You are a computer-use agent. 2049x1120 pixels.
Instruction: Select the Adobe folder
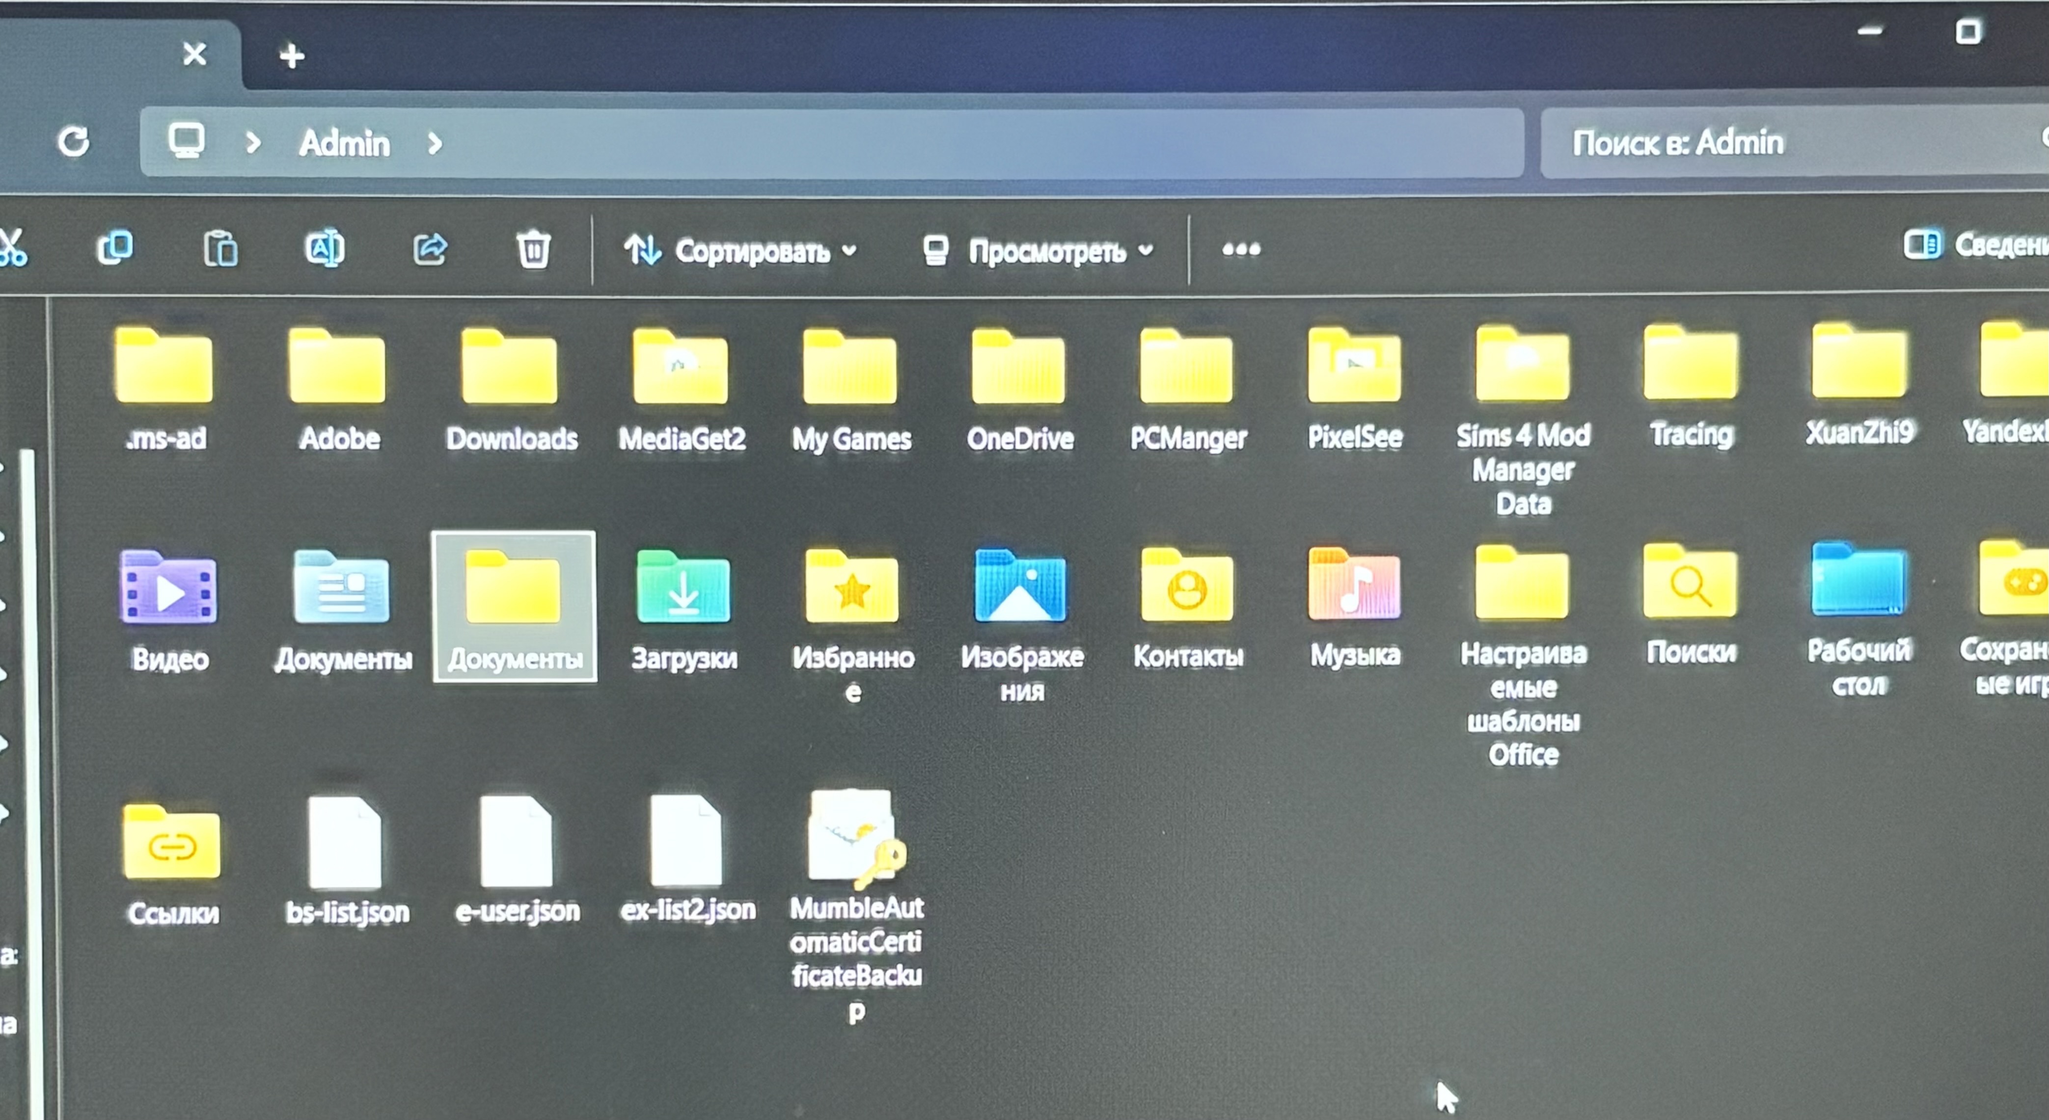(x=339, y=390)
